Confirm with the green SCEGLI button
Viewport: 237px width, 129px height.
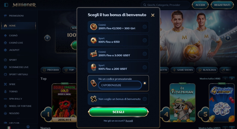[x=118, y=112]
